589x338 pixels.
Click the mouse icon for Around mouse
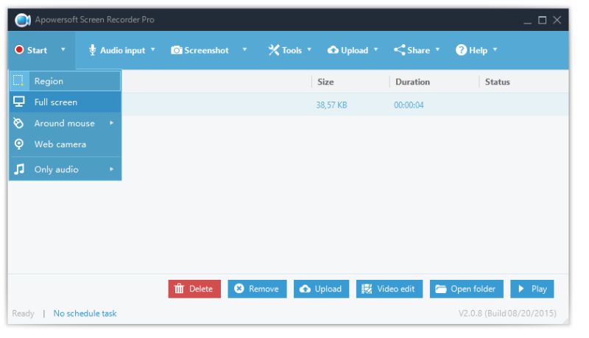18,123
